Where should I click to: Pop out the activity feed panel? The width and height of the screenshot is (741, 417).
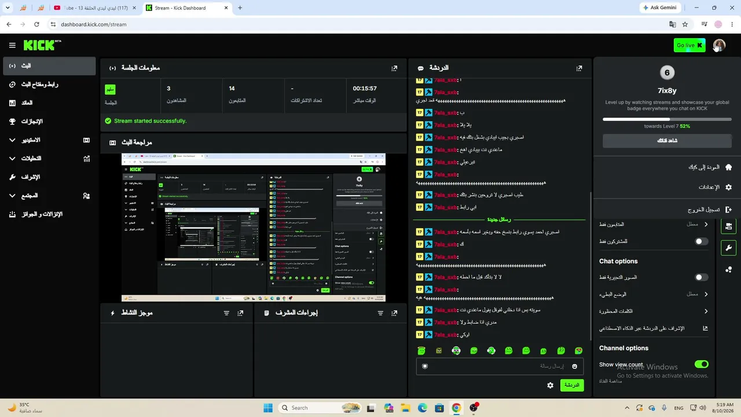(x=240, y=313)
